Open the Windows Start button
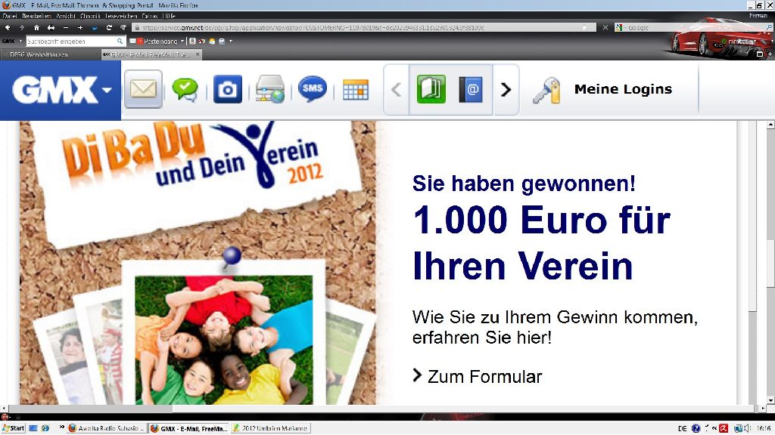 [14, 428]
